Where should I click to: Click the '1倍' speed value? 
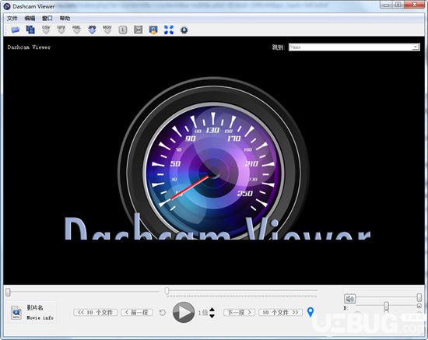(x=203, y=313)
